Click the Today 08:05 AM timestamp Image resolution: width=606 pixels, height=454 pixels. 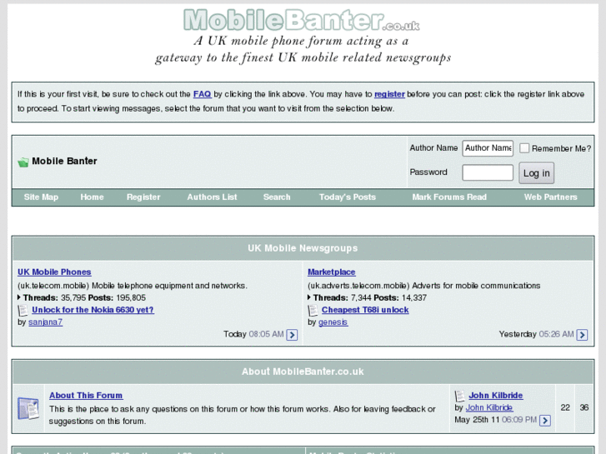click(x=253, y=334)
